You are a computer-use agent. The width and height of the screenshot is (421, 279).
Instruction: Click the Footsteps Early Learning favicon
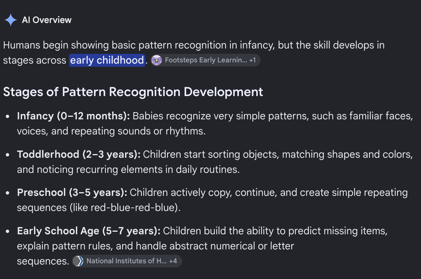(157, 60)
